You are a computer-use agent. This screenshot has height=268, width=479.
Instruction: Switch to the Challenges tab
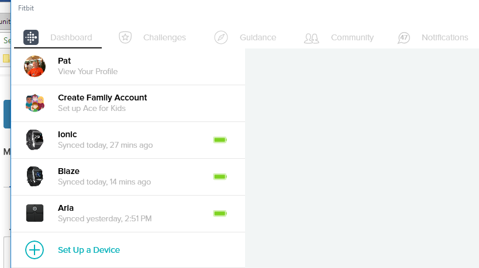[x=164, y=37]
